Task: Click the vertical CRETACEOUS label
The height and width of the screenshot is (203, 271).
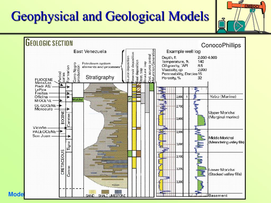Action: pyautogui.click(x=62, y=162)
